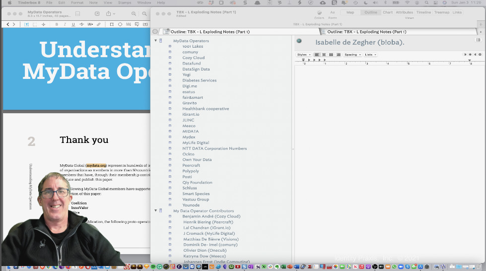This screenshot has width=486, height=271.
Task: Switch to Outline view
Action: tap(371, 12)
